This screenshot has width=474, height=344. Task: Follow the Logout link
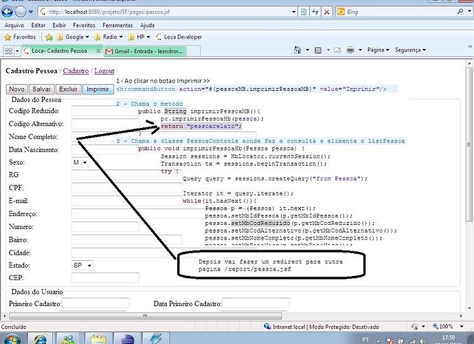tap(104, 71)
